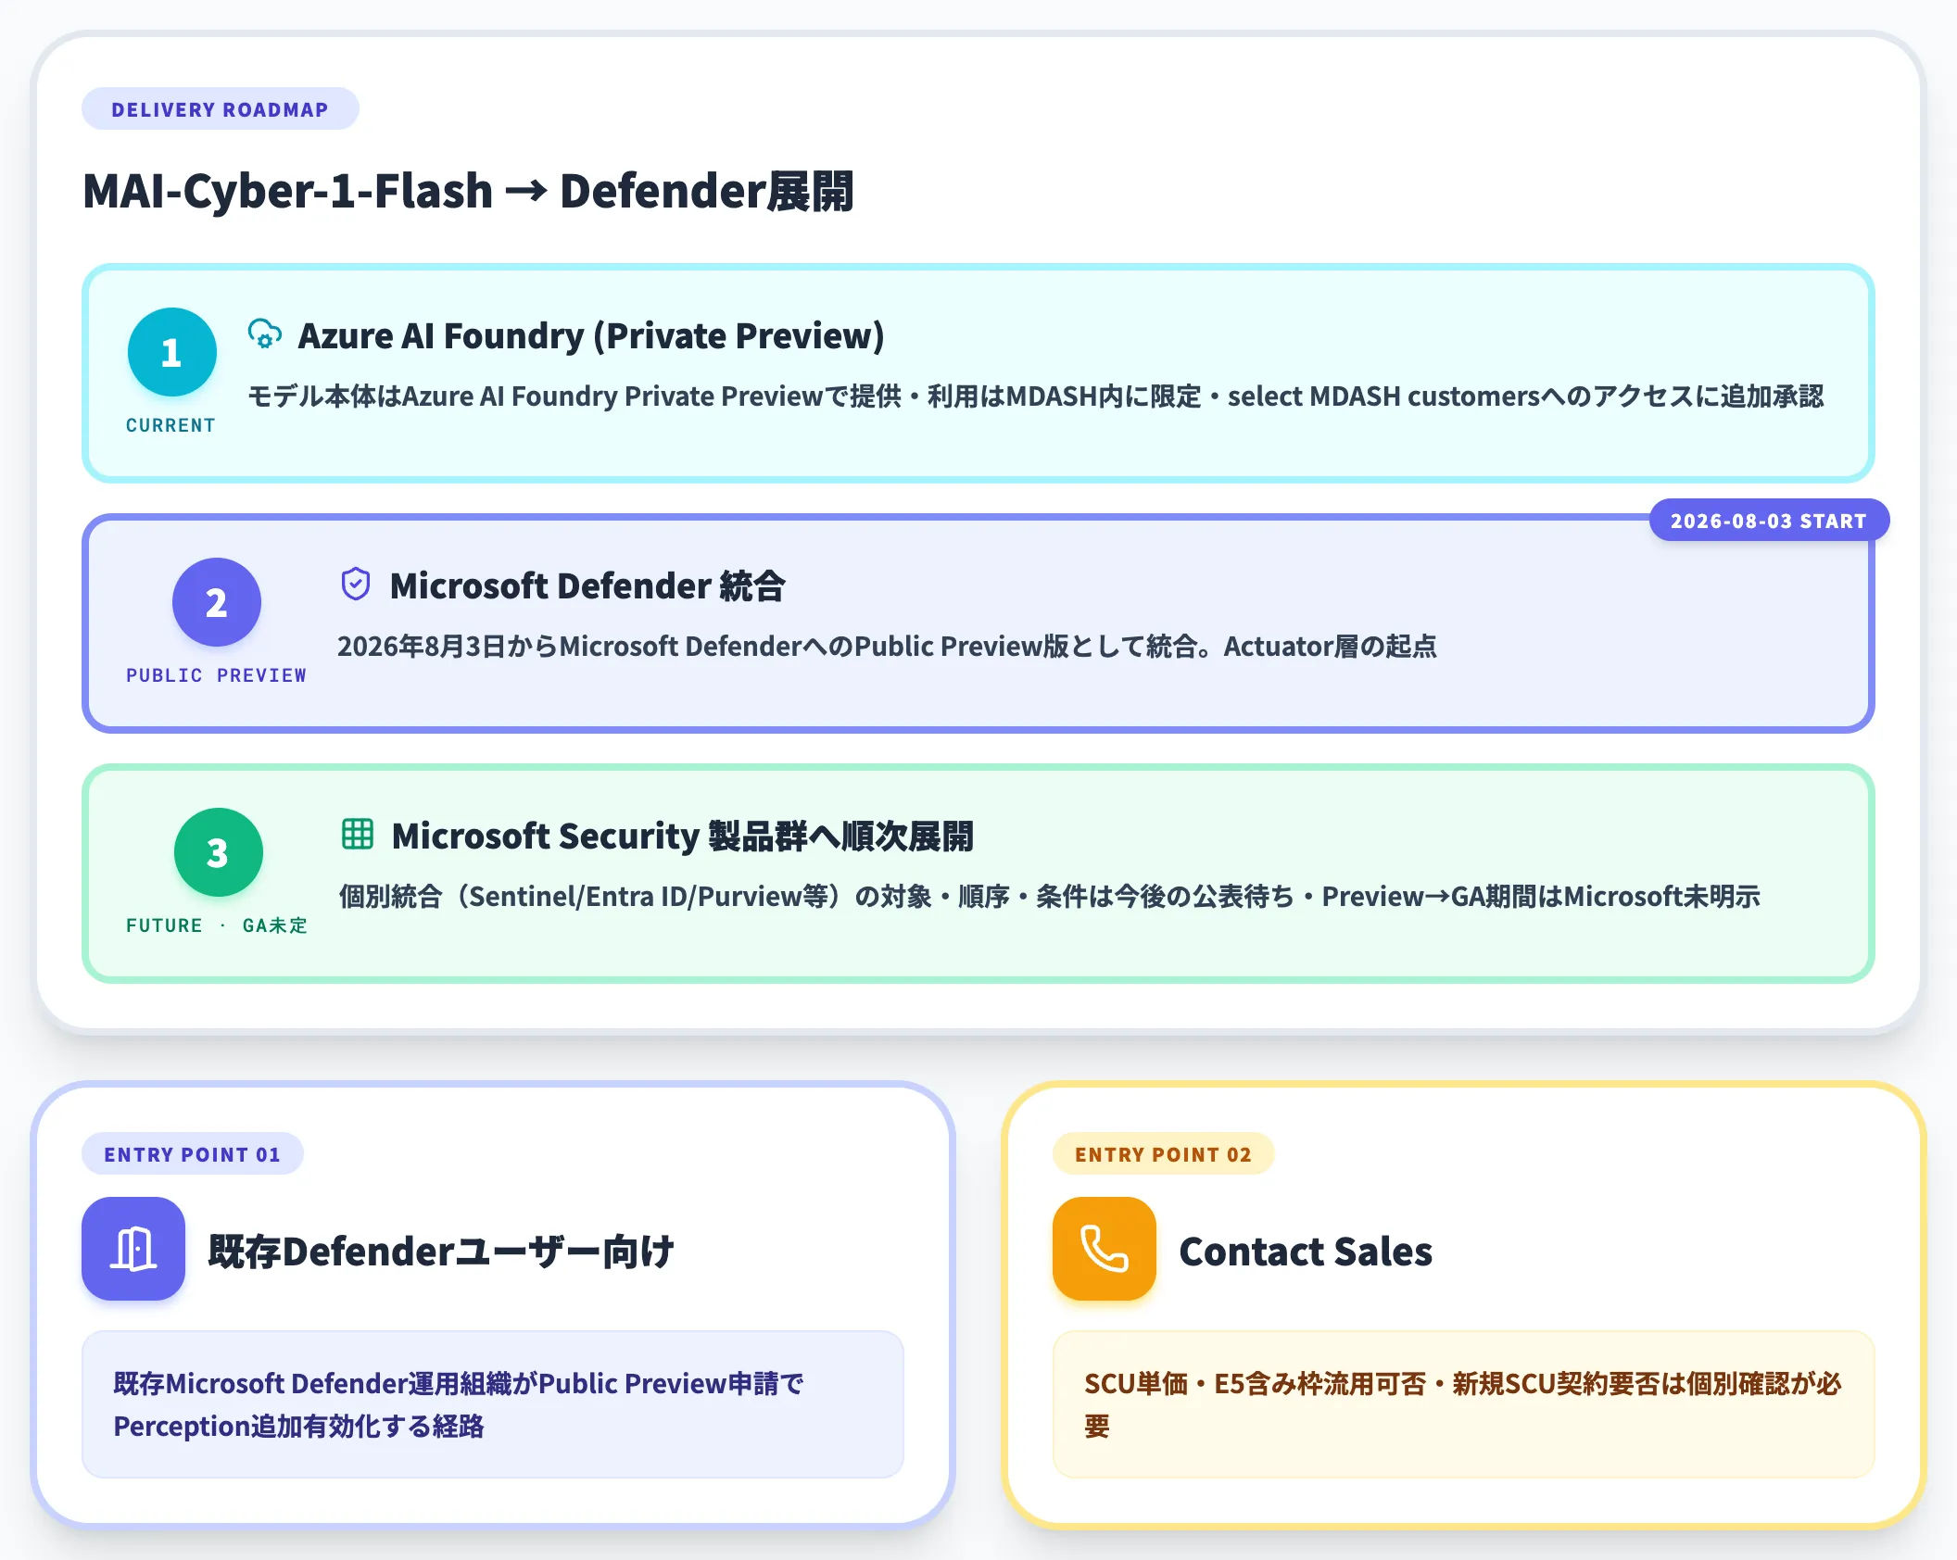Click the MAI-Cyber-1-Flash → Defender展開 heading
Image resolution: width=1957 pixels, height=1560 pixels.
(468, 192)
